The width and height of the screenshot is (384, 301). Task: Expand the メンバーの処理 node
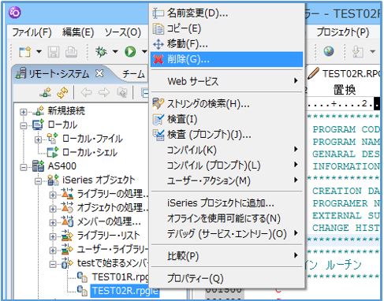53,222
